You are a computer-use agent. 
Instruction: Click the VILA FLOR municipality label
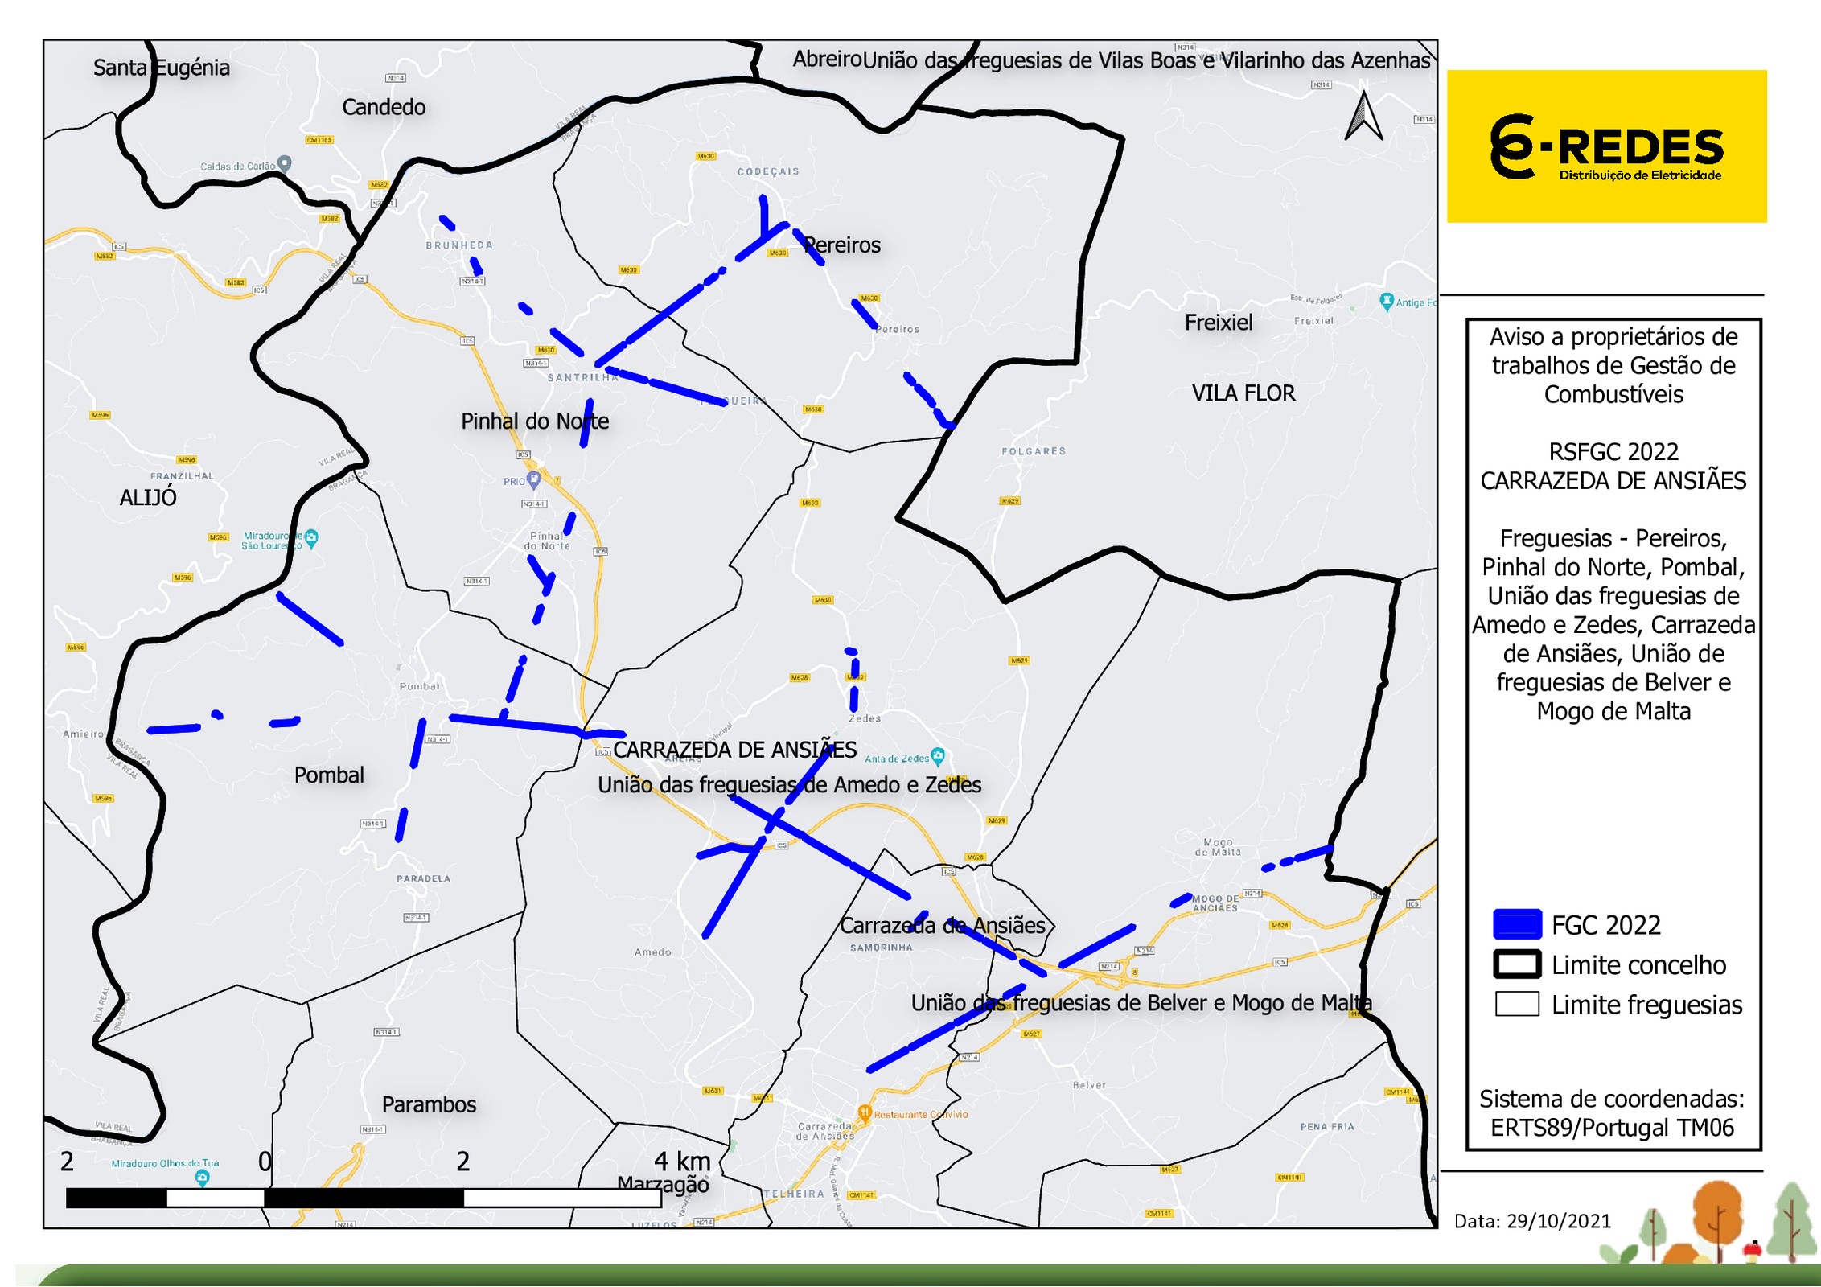[1243, 393]
